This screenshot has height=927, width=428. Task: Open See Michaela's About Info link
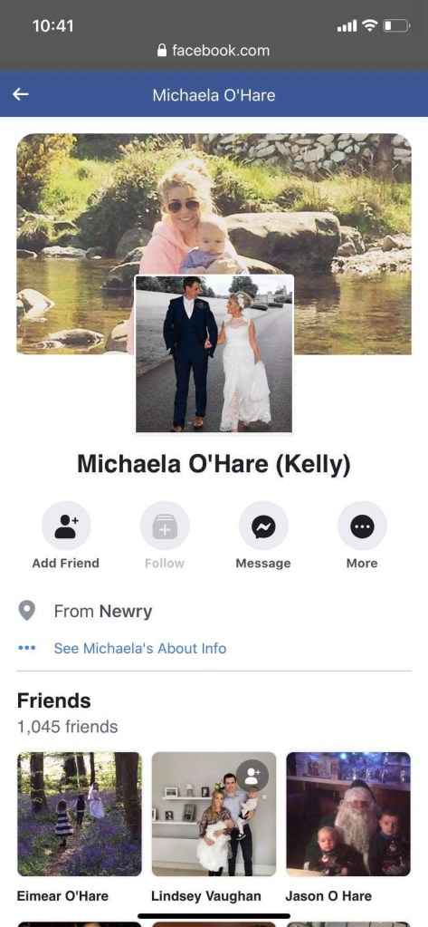pyautogui.click(x=140, y=649)
